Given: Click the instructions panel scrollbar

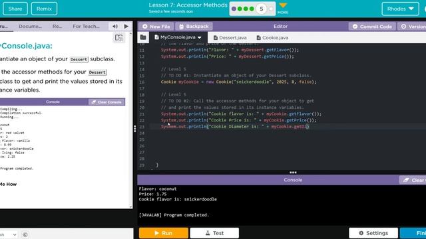Looking at the screenshot, I should pos(130,120).
